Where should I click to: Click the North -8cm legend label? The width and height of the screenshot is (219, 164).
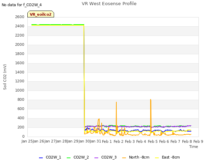tap(139, 157)
